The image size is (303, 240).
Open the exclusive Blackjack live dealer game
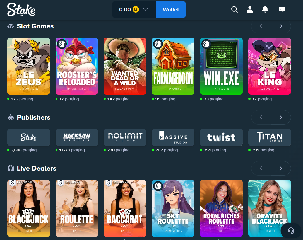28,208
